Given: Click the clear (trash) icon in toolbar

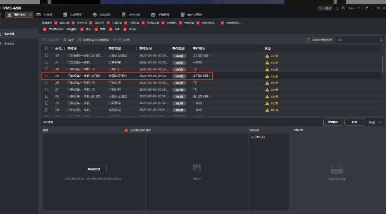Looking at the screenshot, I should 65,40.
